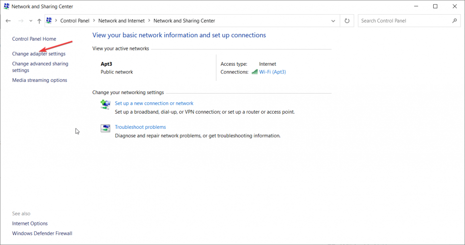Click the Up one level arrow
465x245 pixels.
(x=39, y=21)
